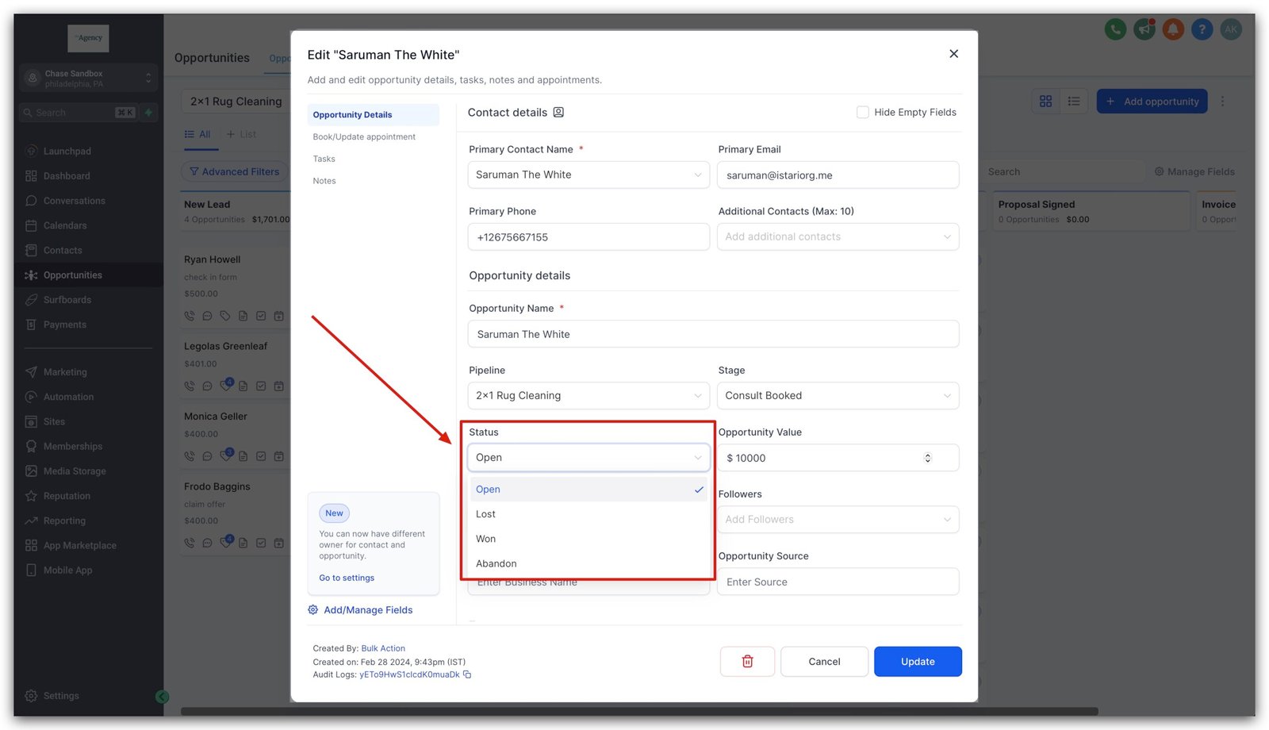Adjust the Opportunity Value stepper arrows
This screenshot has height=730, width=1269.
927,458
